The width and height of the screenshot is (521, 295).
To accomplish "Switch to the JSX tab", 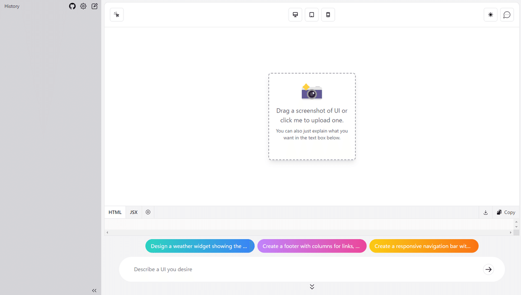I will [x=133, y=212].
